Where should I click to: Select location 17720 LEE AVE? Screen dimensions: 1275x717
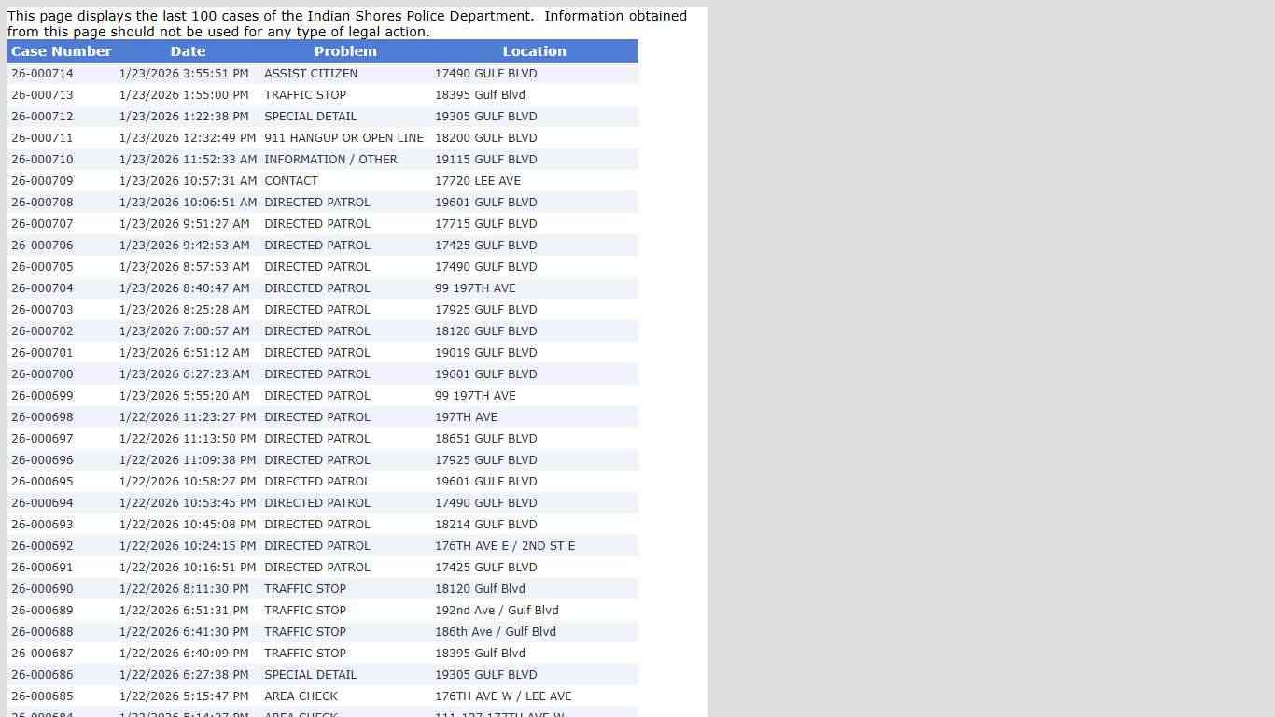point(478,181)
